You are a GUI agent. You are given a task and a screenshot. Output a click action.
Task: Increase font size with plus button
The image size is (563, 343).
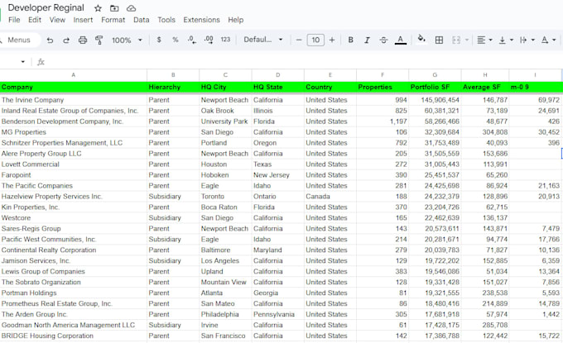[x=332, y=40]
